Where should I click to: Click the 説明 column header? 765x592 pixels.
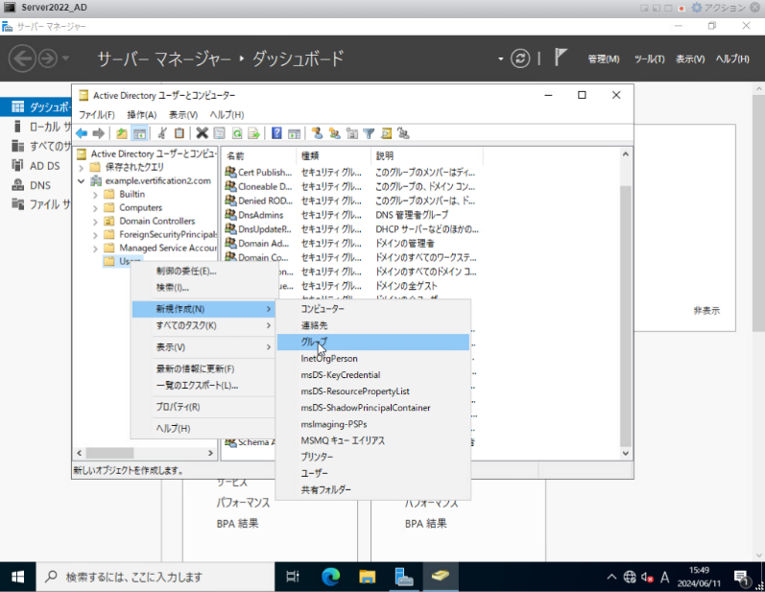(x=427, y=155)
